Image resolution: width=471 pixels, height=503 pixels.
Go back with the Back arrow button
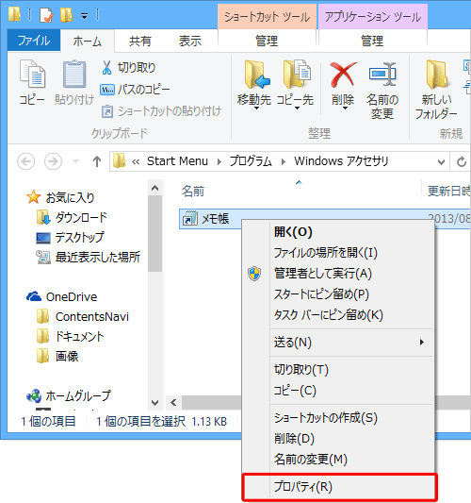click(26, 161)
